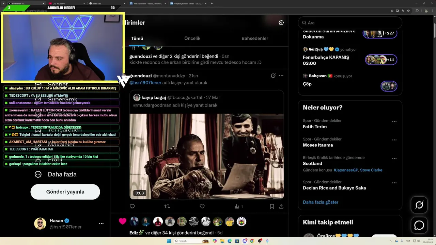Play the quoted video thumbnail
The width and height of the screenshot is (436, 245).
206,156
